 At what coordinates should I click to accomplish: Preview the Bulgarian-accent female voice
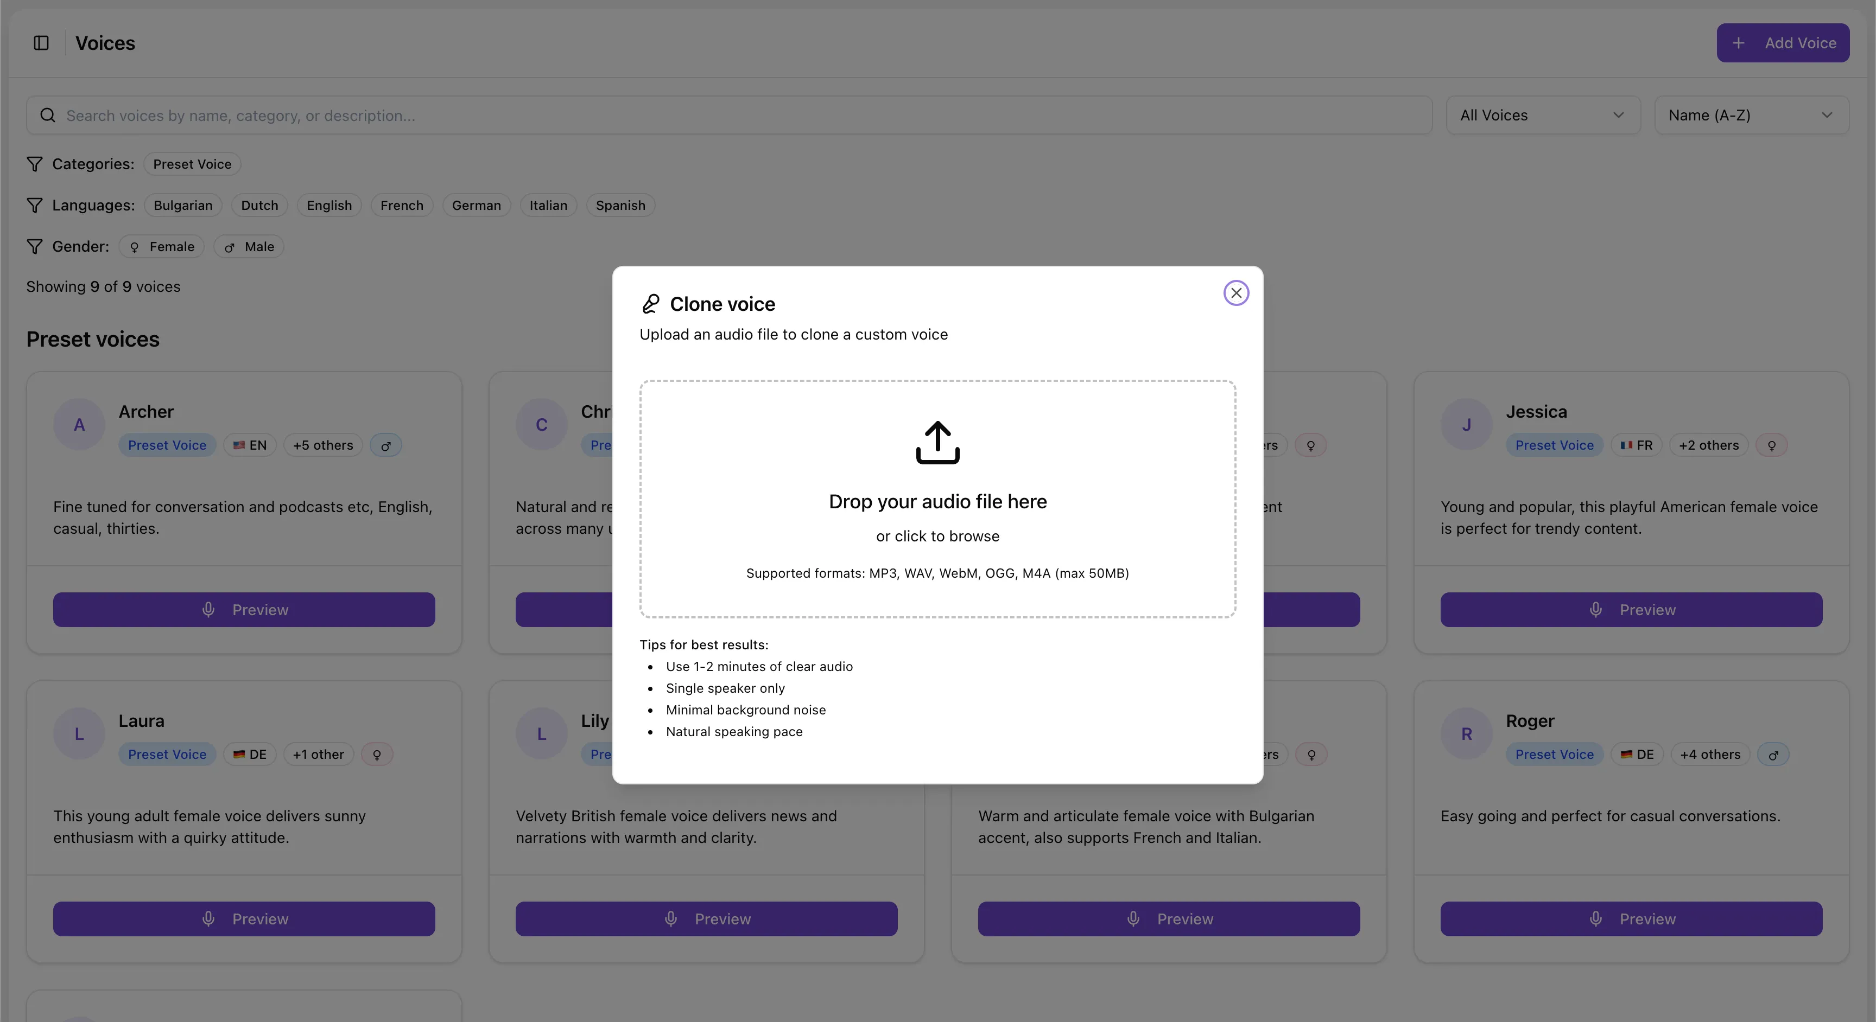click(1169, 919)
